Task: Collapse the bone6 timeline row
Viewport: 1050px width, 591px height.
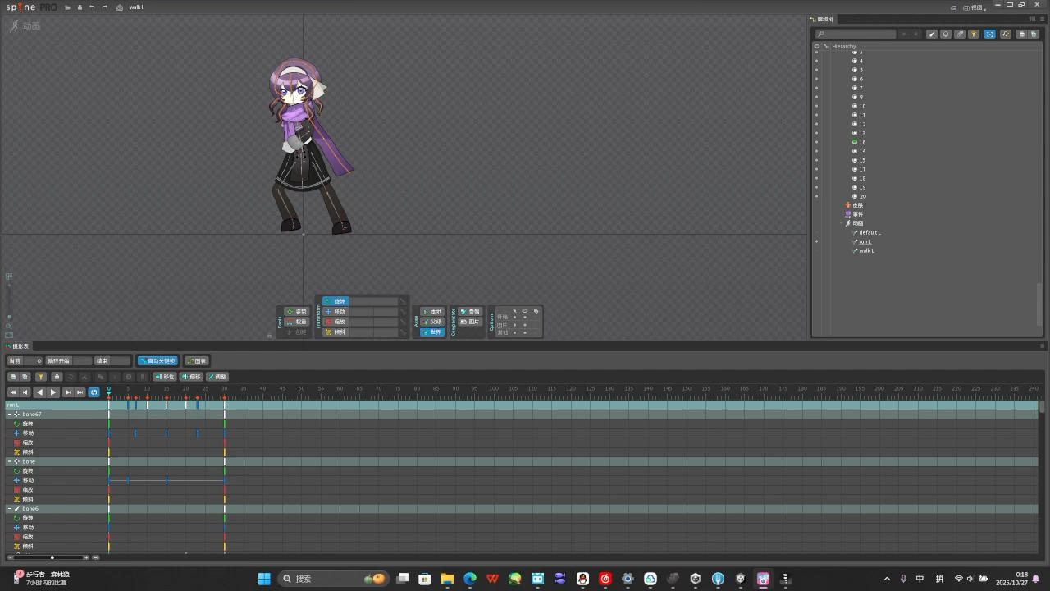Action: pos(10,509)
